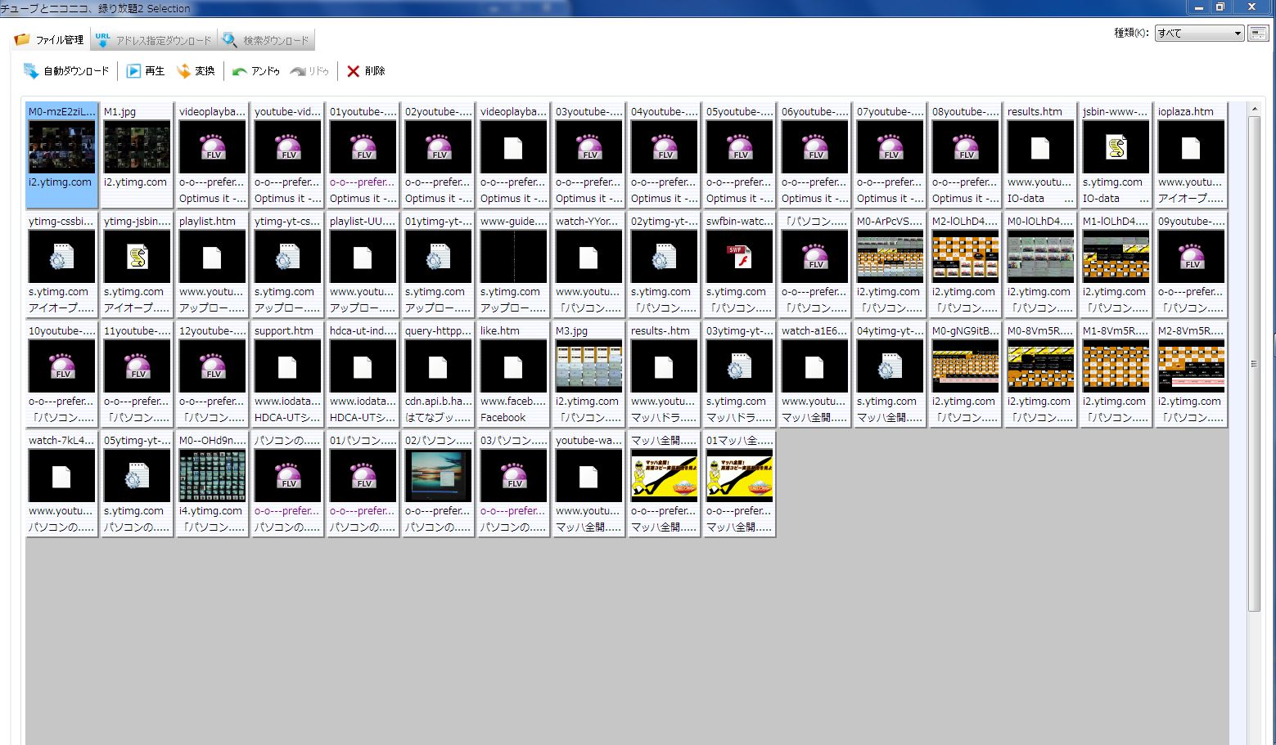Select the jsbin-www-... script file icon
Screen dimensions: 1276x745
[x=1116, y=147]
